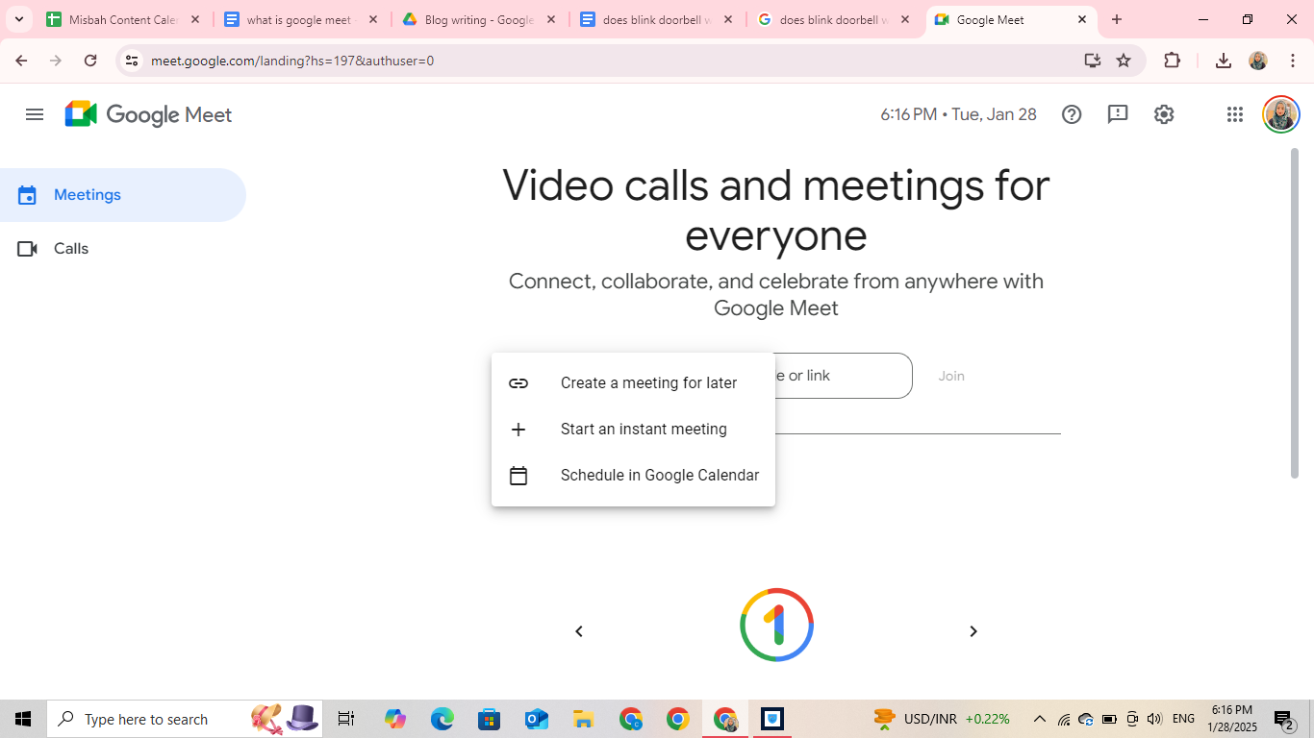Click the Google One carousel image
Screen dimensions: 1314x738
[777, 625]
